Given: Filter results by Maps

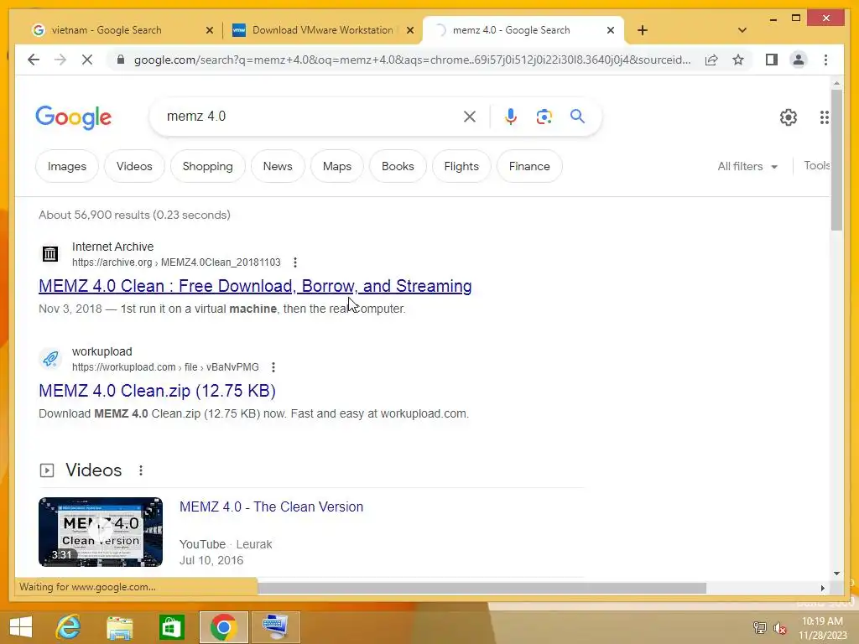Looking at the screenshot, I should click(x=337, y=167).
